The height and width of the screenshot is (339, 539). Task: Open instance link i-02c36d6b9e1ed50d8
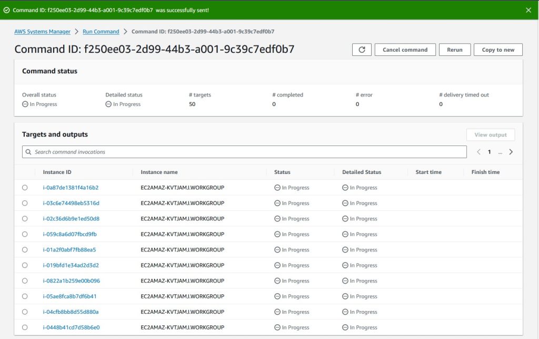(x=71, y=219)
